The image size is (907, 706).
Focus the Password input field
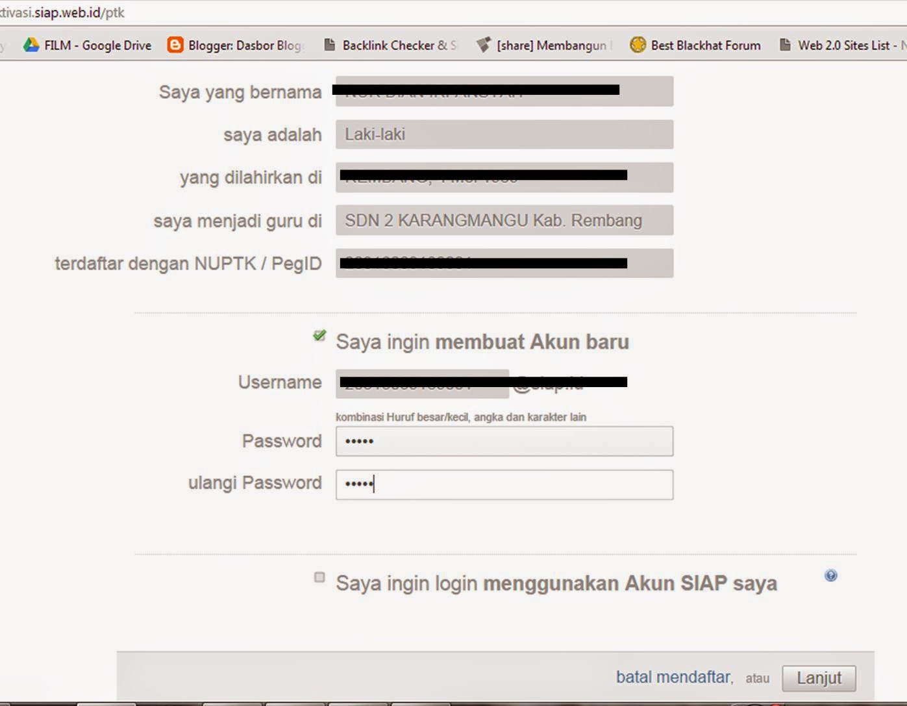pos(504,442)
